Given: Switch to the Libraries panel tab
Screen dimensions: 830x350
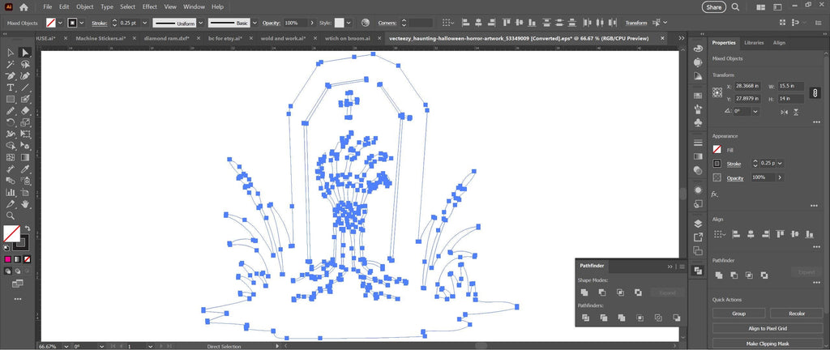Looking at the screenshot, I should click(754, 42).
